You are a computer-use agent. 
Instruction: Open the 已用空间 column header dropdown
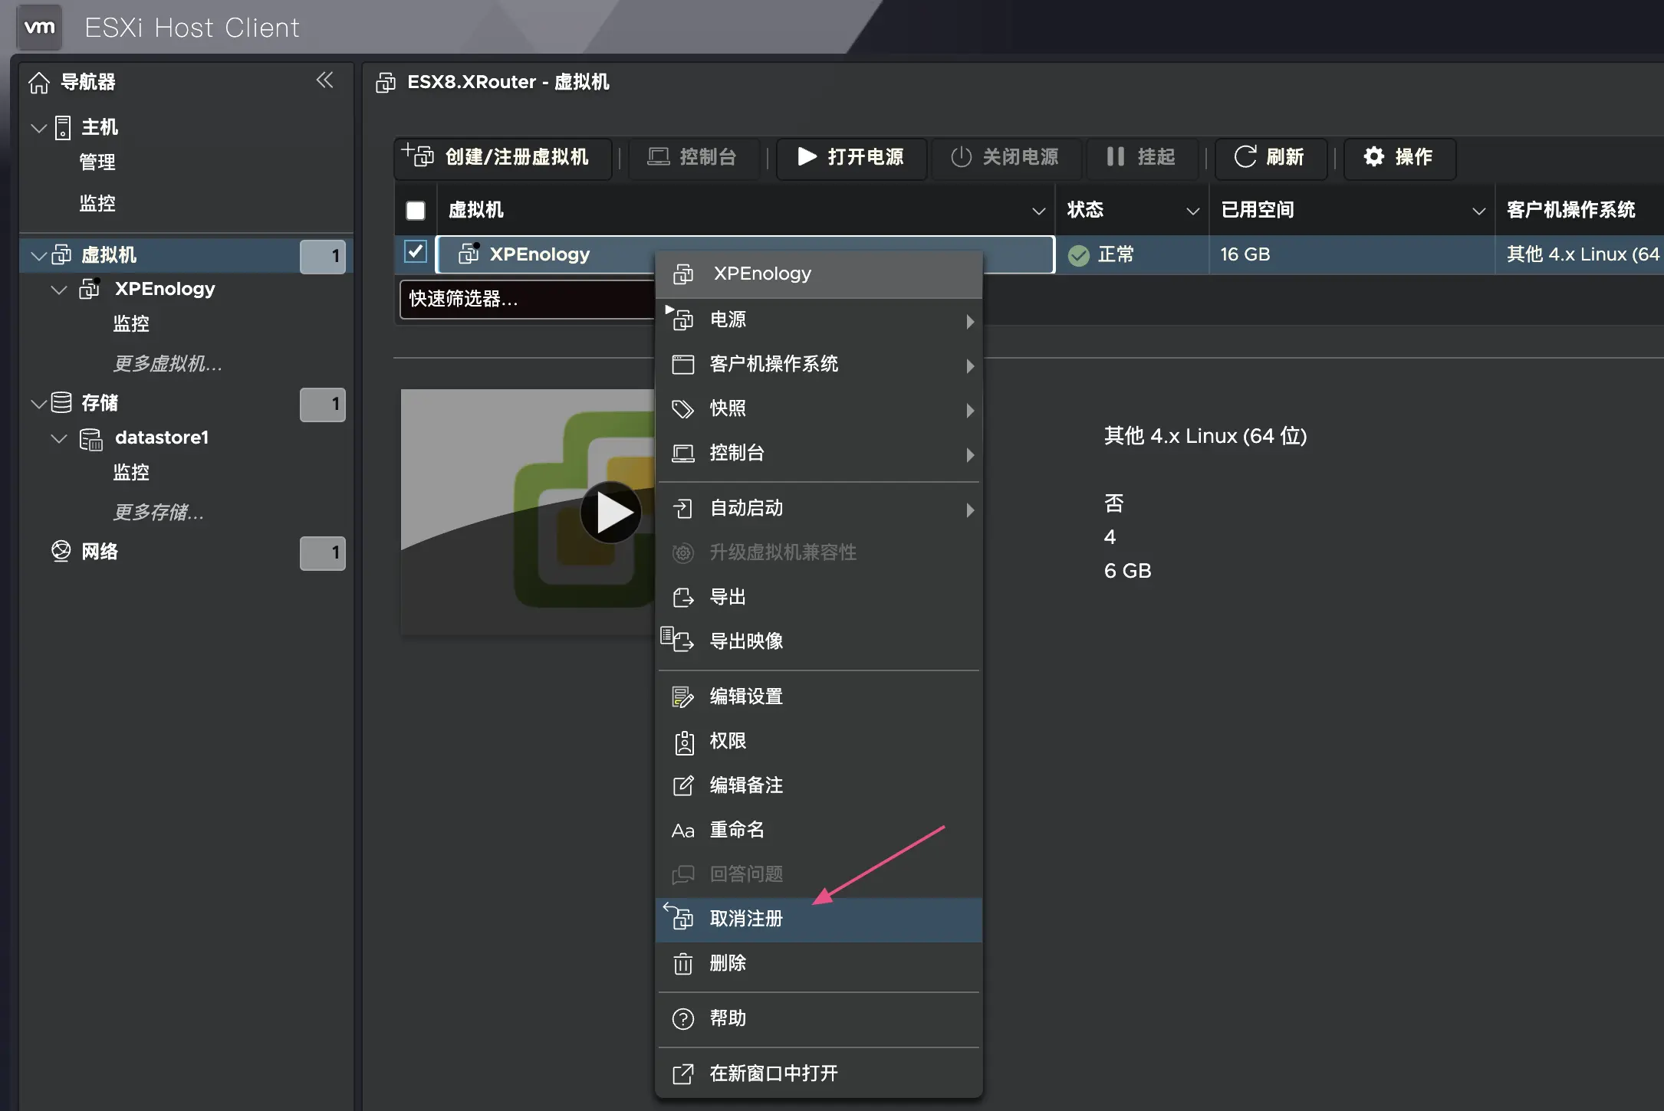(1479, 211)
